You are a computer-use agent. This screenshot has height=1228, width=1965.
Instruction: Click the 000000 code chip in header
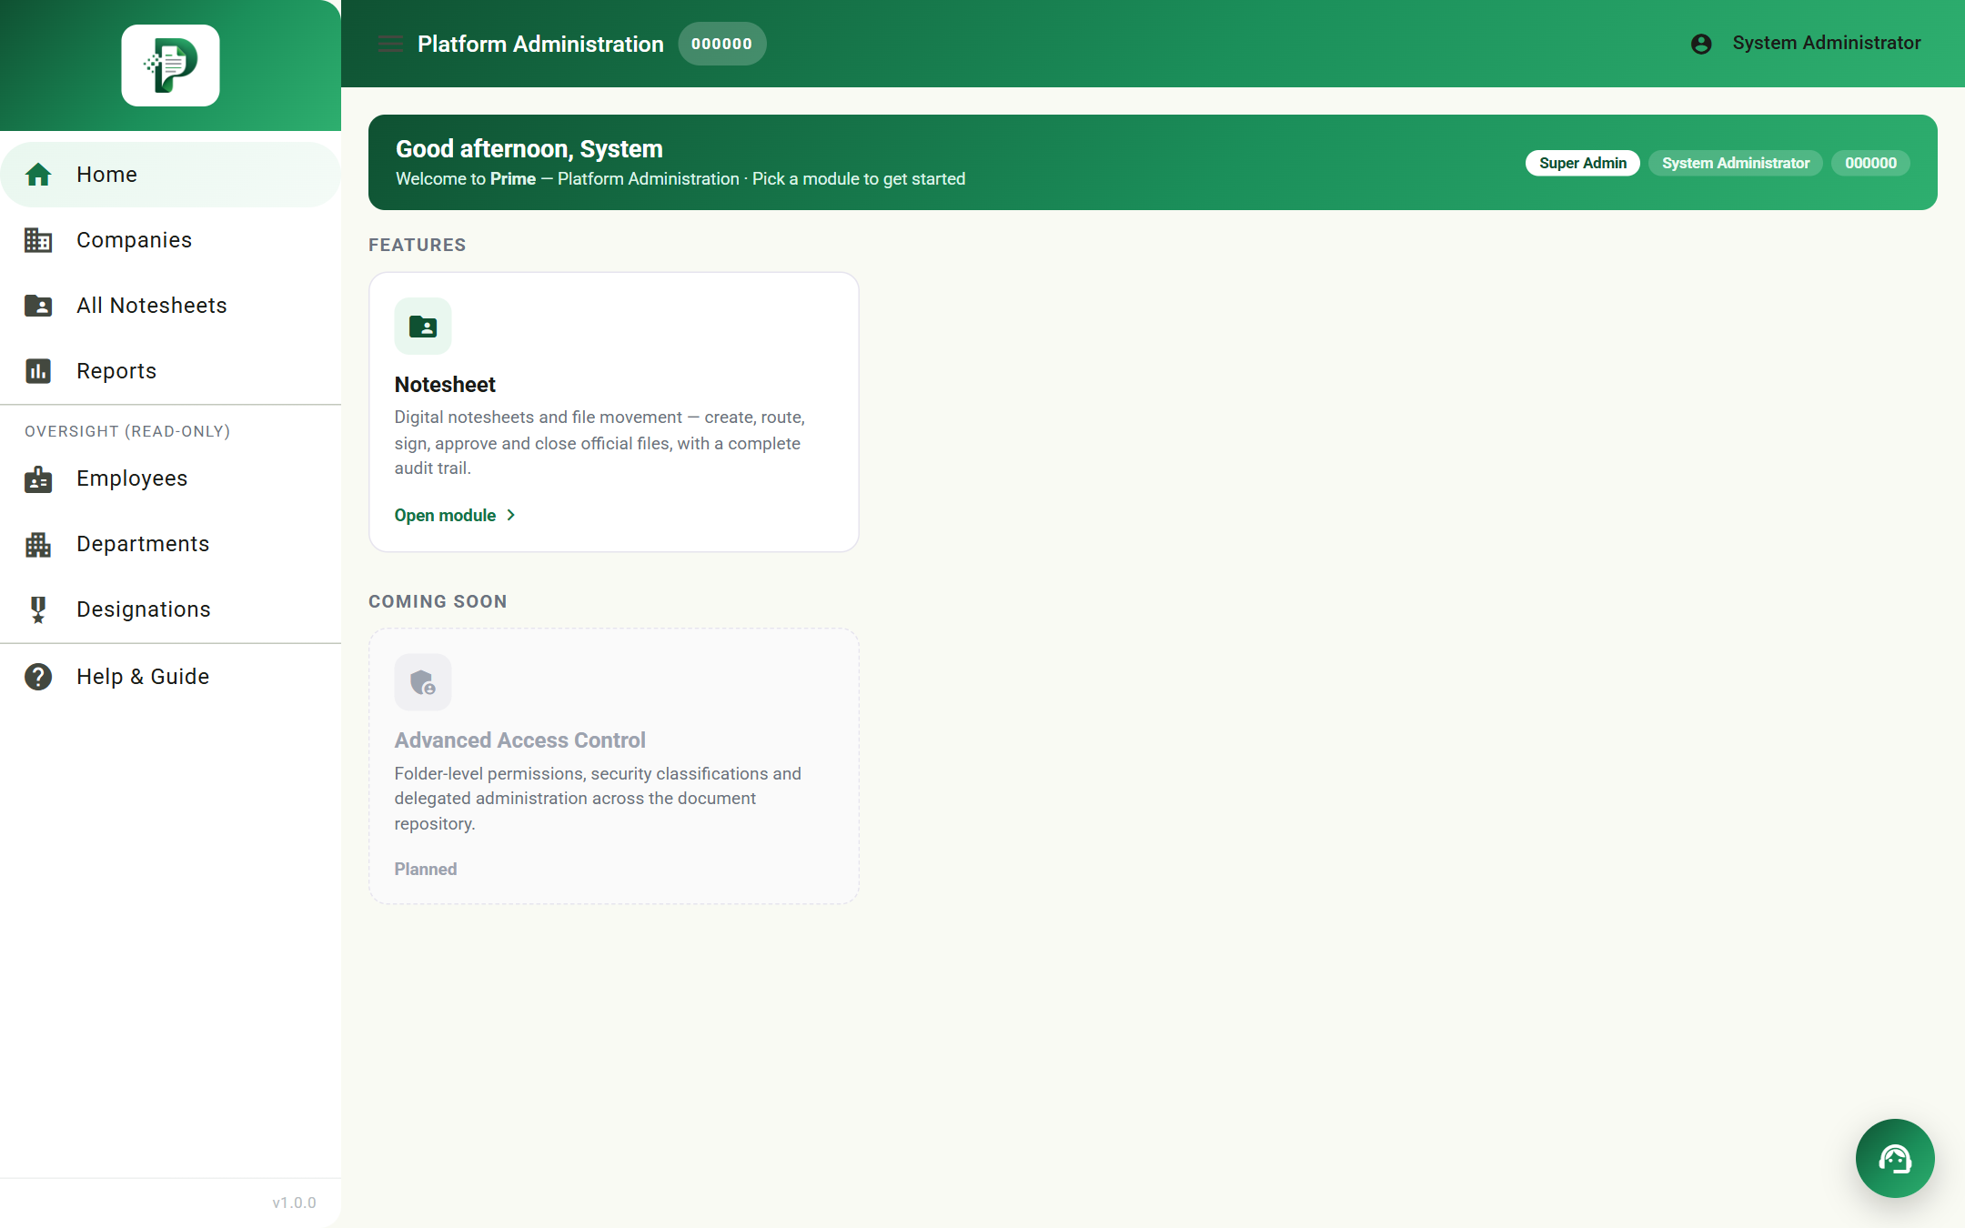pos(722,44)
